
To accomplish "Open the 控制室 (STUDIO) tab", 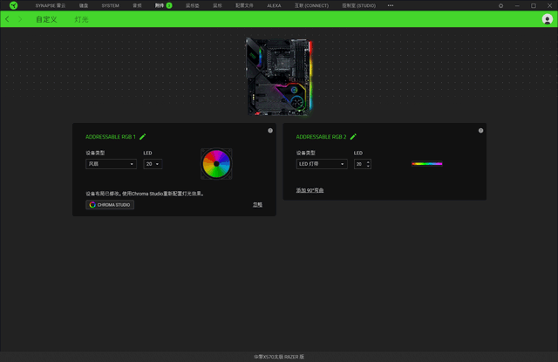I will click(x=358, y=6).
